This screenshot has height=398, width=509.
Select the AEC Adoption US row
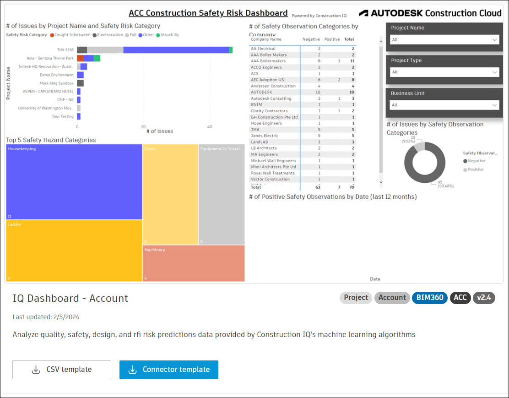(303, 80)
